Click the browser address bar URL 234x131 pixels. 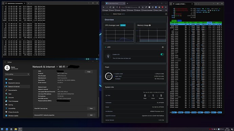129,7
